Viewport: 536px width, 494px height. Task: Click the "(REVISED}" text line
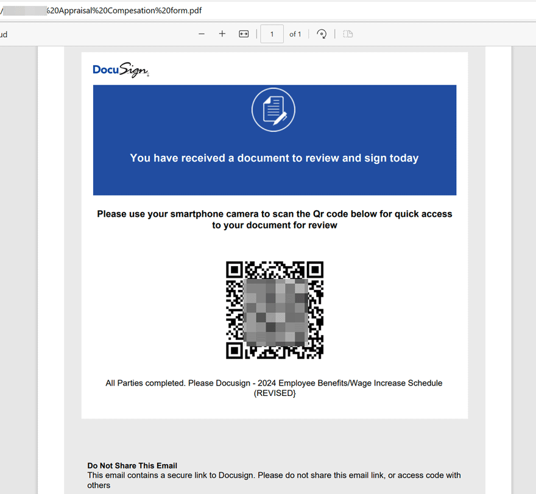(275, 393)
